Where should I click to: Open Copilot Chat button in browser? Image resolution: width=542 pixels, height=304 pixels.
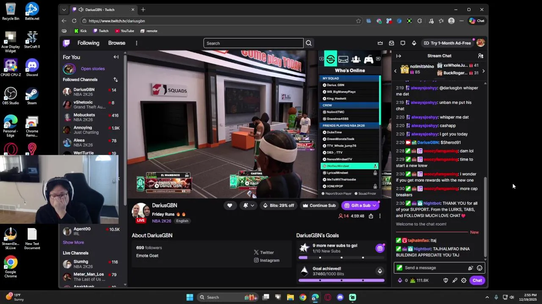tap(477, 21)
